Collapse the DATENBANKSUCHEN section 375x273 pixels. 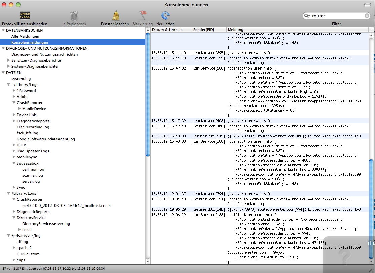pos(3,30)
